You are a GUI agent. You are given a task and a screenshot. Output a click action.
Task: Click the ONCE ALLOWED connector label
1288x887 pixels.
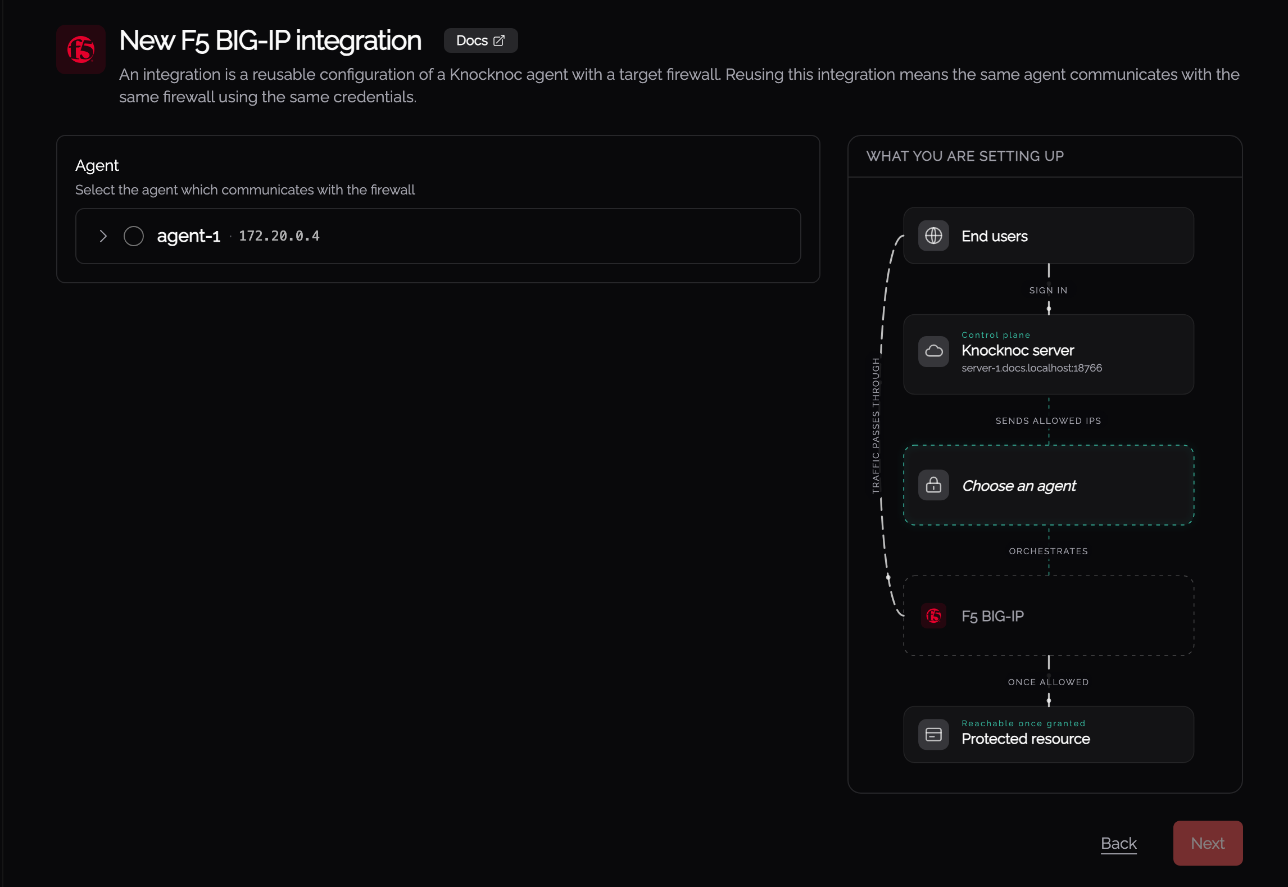pos(1048,682)
